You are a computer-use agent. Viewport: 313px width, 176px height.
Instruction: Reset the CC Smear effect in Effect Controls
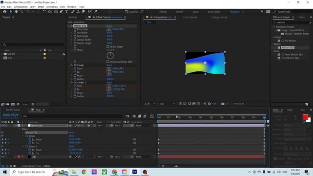(110, 65)
